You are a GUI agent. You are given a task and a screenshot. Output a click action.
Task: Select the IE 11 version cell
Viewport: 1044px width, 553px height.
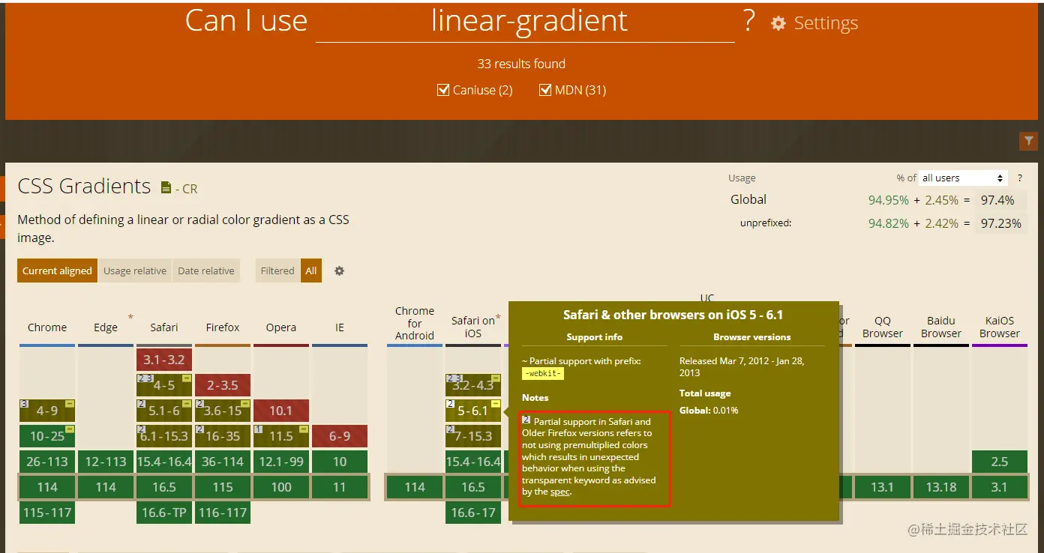(x=340, y=487)
